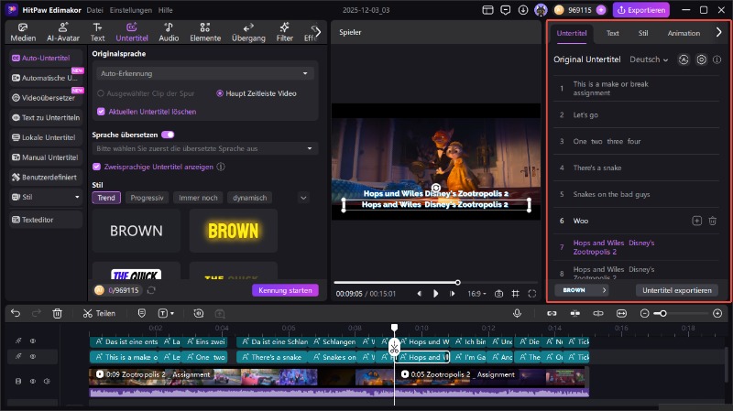Uncheck 'Aktuellen Untertitel löschen' checkbox
This screenshot has width=733, height=411.
101,112
